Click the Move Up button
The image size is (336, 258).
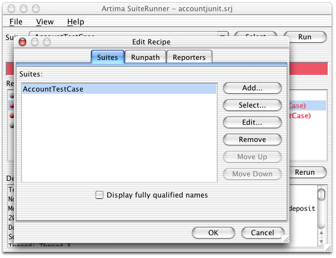pyautogui.click(x=252, y=156)
